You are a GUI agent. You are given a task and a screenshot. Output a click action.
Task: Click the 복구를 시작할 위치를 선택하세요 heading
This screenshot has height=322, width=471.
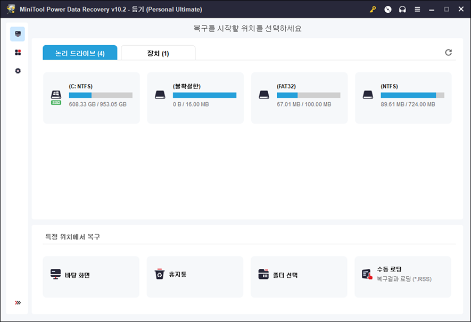click(247, 29)
